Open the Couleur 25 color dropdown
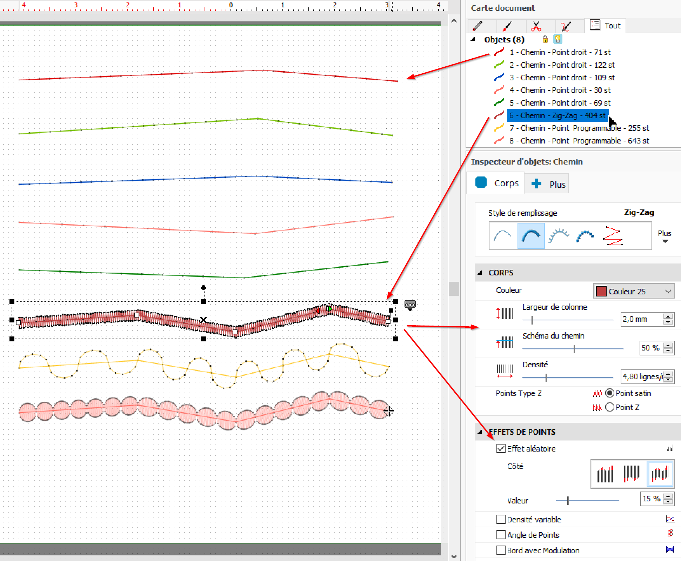Screen dimensions: 681x561 (634, 291)
